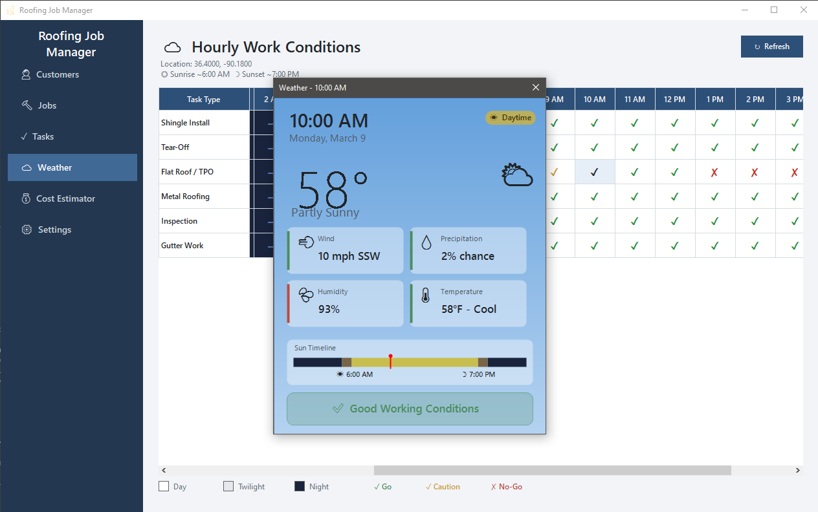Screen dimensions: 818x512
Task: Click the Flat Roof / TPO 1 PM no-go X
Action: (715, 173)
